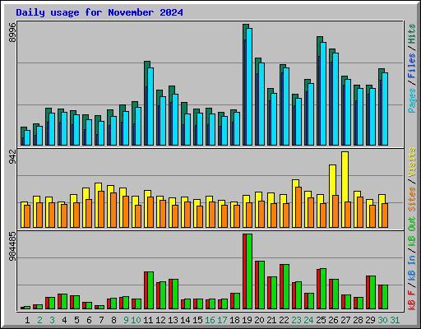
Task: Click day 23 on the x-axis
Action: point(296,320)
